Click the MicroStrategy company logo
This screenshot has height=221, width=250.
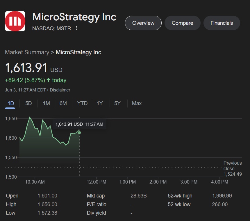click(x=15, y=21)
